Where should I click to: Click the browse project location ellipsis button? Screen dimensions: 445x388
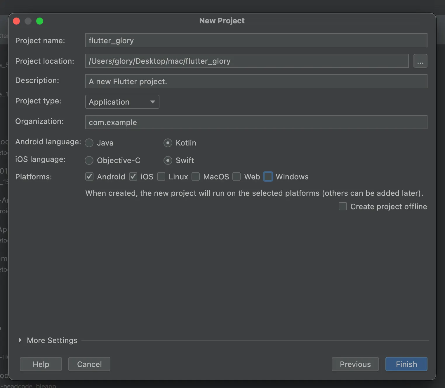coord(420,61)
